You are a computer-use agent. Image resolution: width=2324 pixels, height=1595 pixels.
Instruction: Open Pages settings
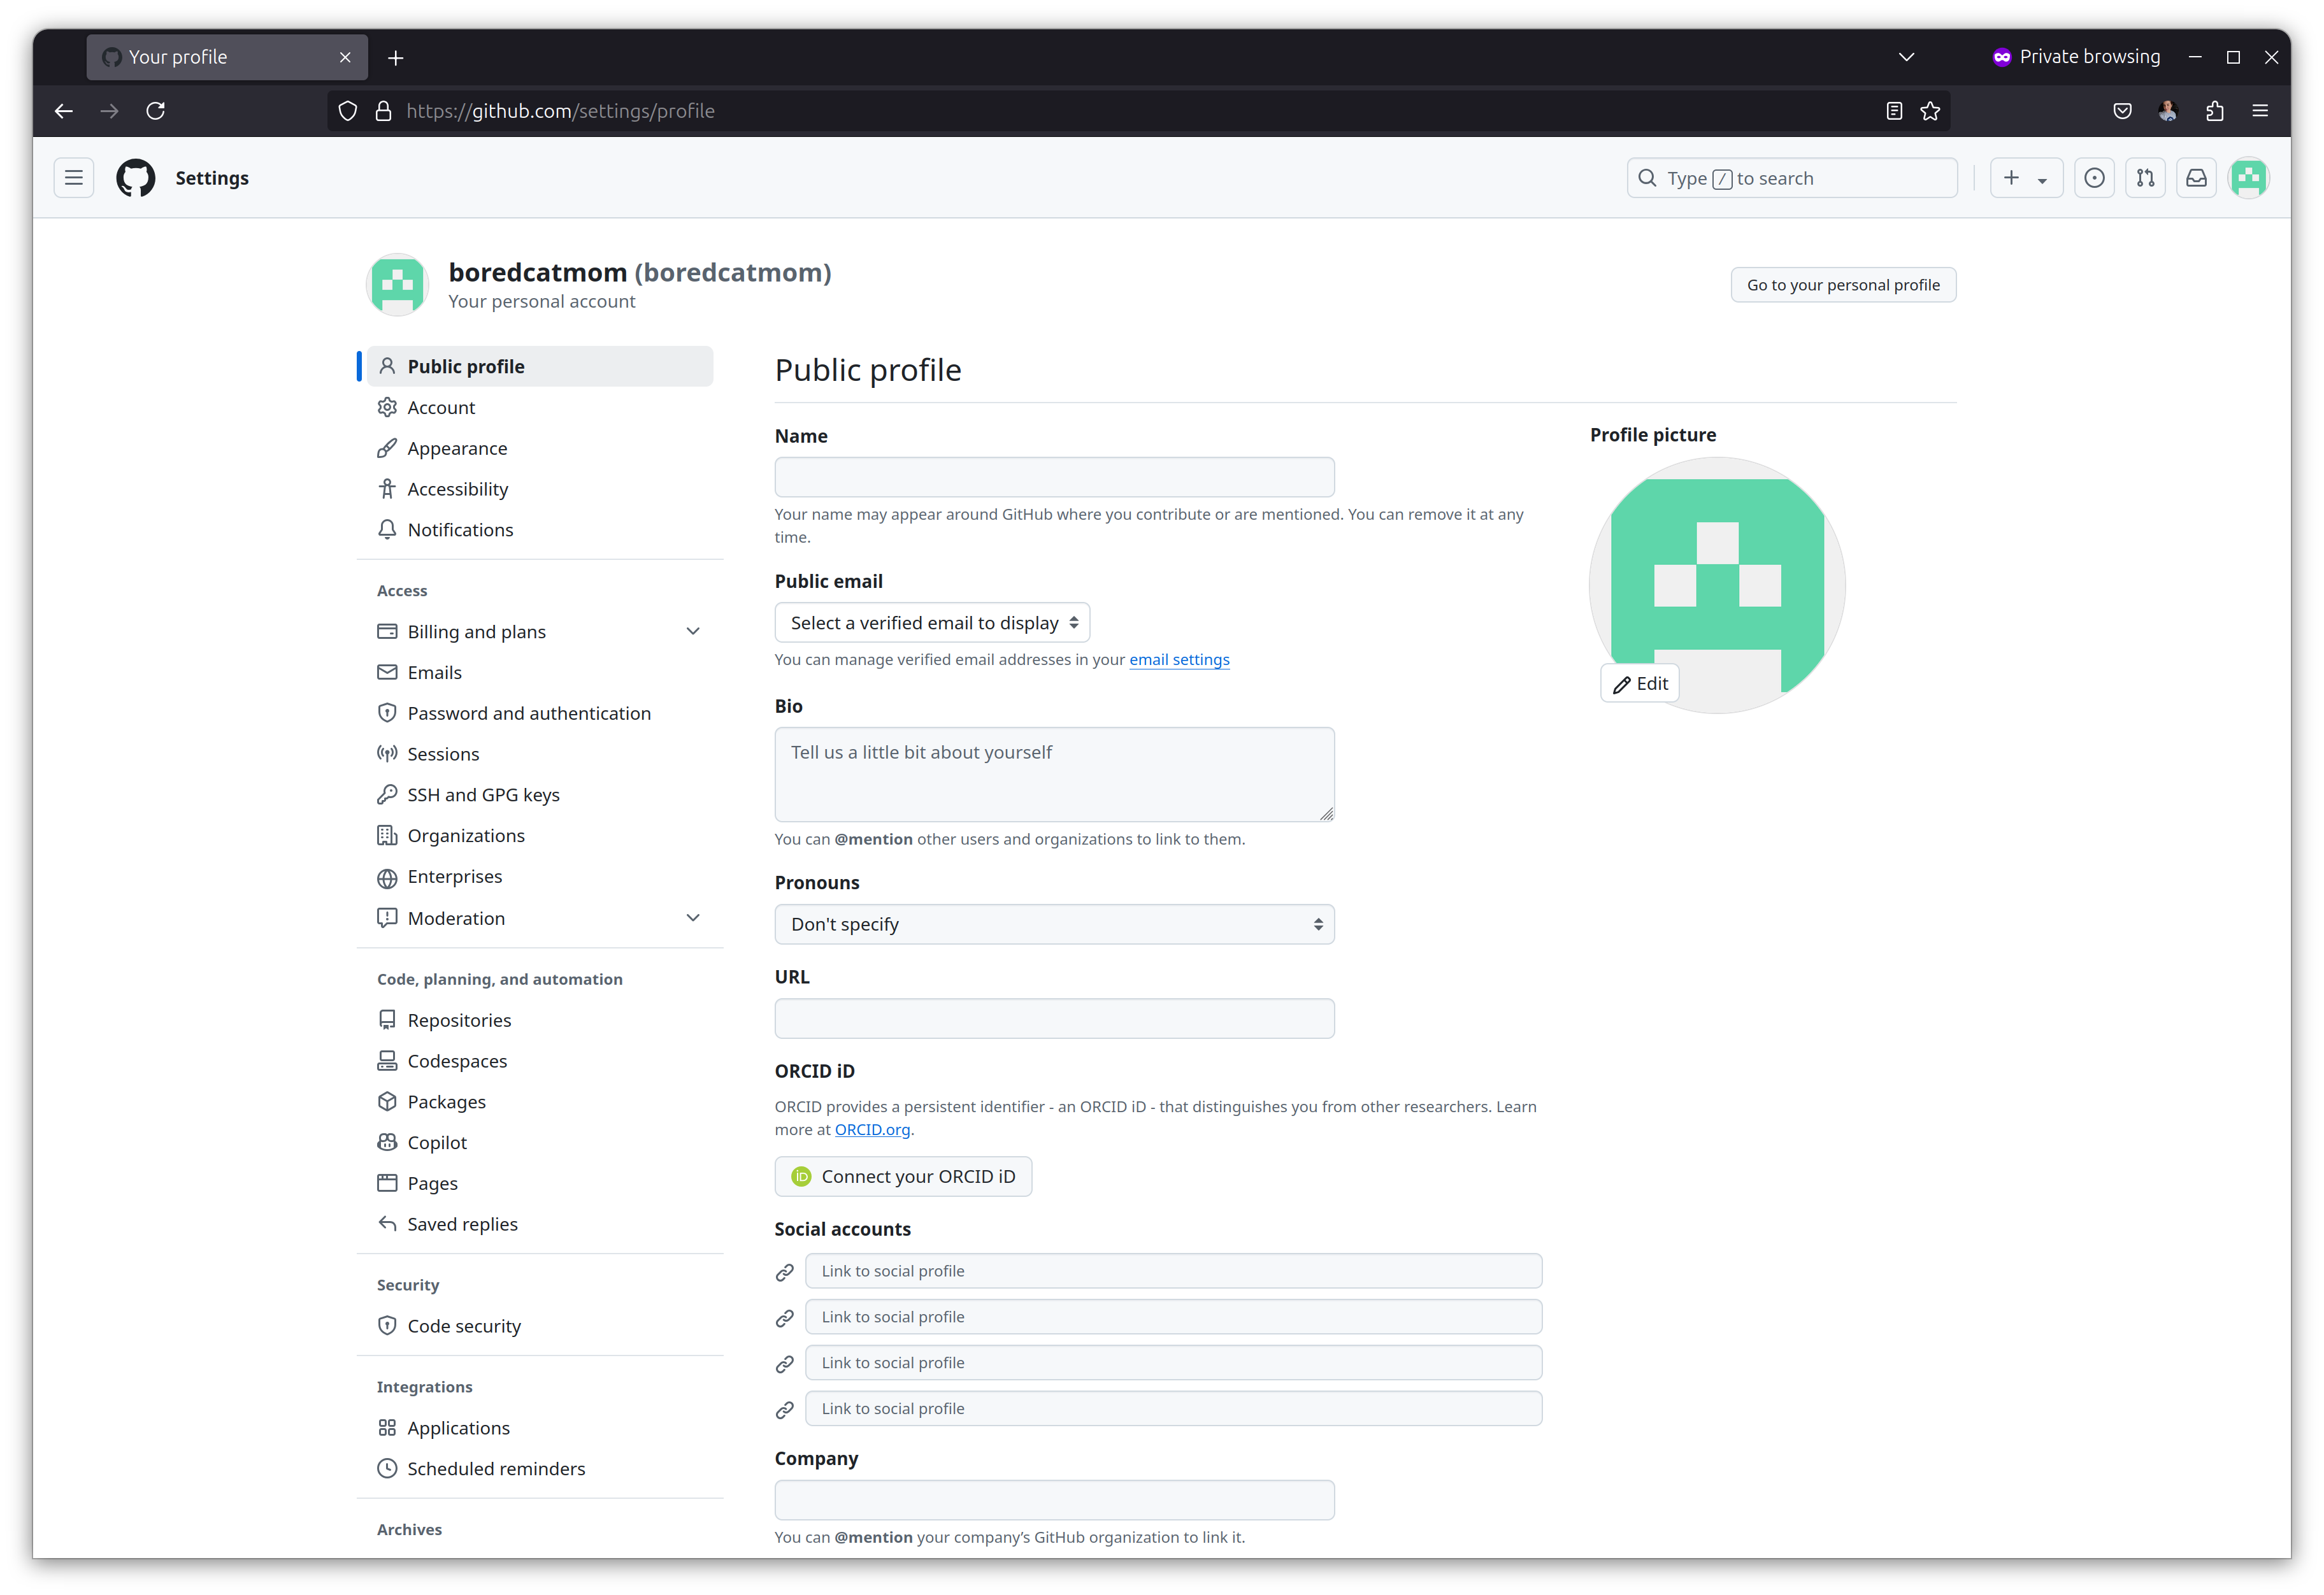[x=539, y=1183]
